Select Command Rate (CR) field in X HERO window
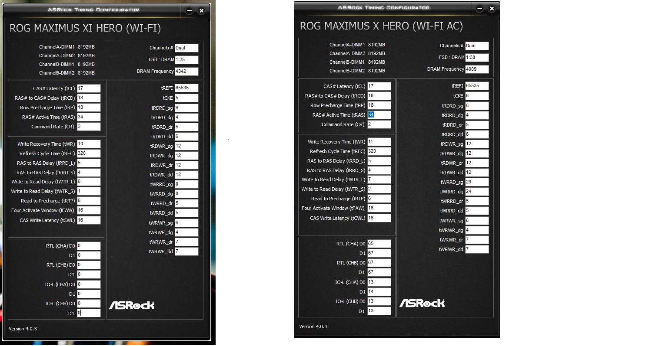649x346 pixels. (x=379, y=124)
